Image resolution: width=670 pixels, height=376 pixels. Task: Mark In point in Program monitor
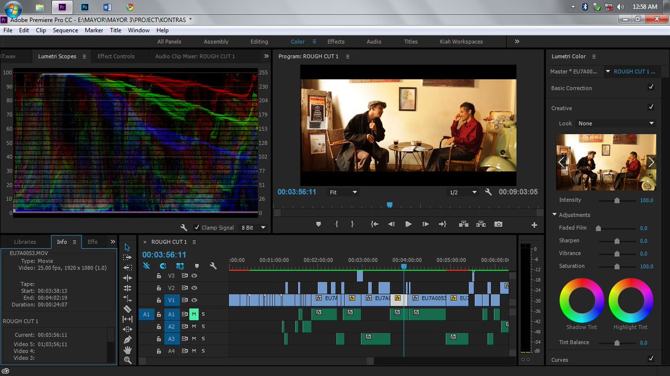click(337, 224)
